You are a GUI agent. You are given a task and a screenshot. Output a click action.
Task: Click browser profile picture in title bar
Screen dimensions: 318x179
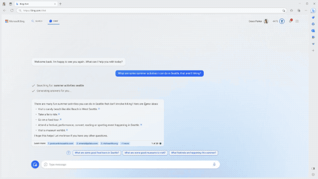pos(4,4)
